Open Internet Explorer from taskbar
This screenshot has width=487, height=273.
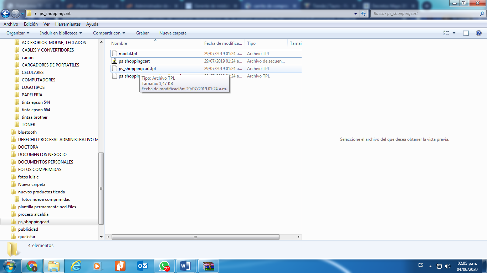pos(76,266)
